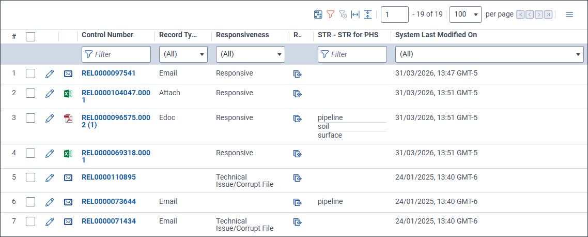Viewport: 588px width, 237px height.
Task: Click 'Edoc' record type cell
Action: 167,117
